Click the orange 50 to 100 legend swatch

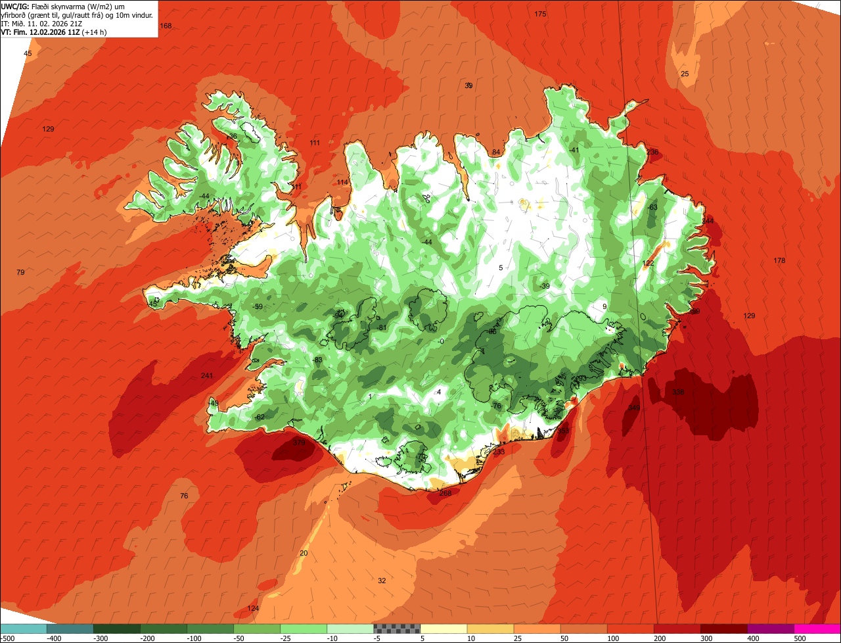coord(583,628)
